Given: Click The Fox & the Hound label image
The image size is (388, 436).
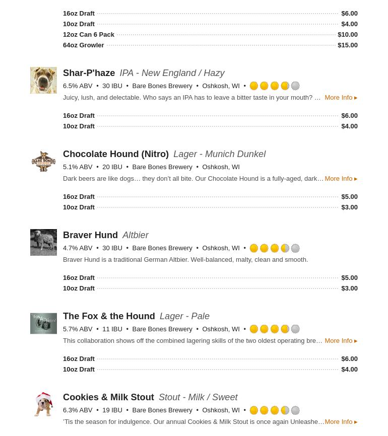Looking at the screenshot, I should coord(43,323).
